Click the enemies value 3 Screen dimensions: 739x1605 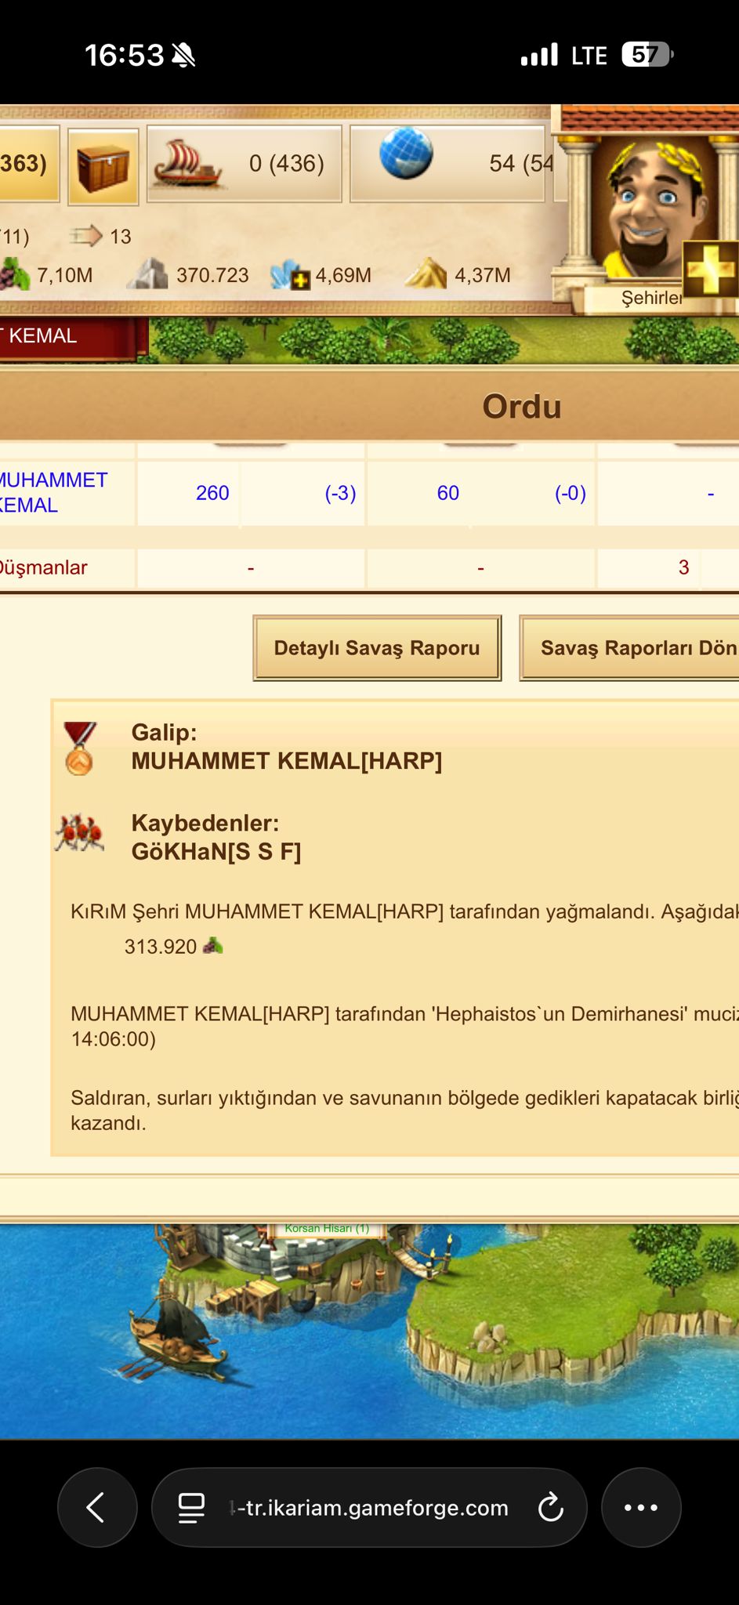point(683,567)
